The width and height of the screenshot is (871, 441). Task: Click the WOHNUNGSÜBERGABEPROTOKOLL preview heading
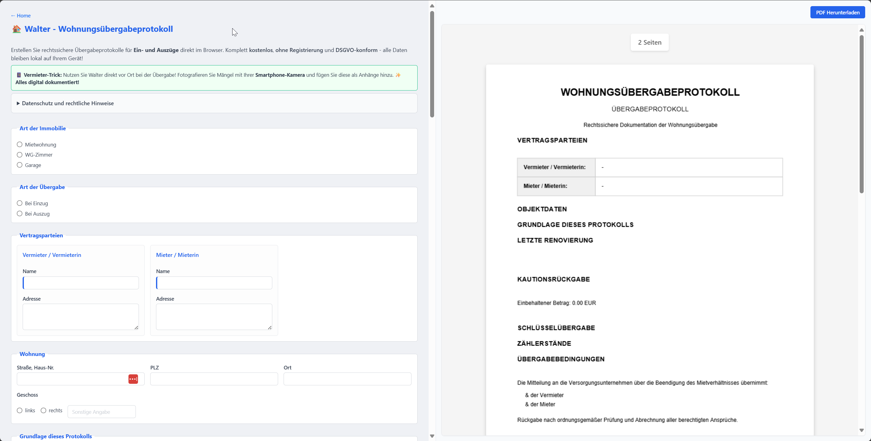coord(650,92)
